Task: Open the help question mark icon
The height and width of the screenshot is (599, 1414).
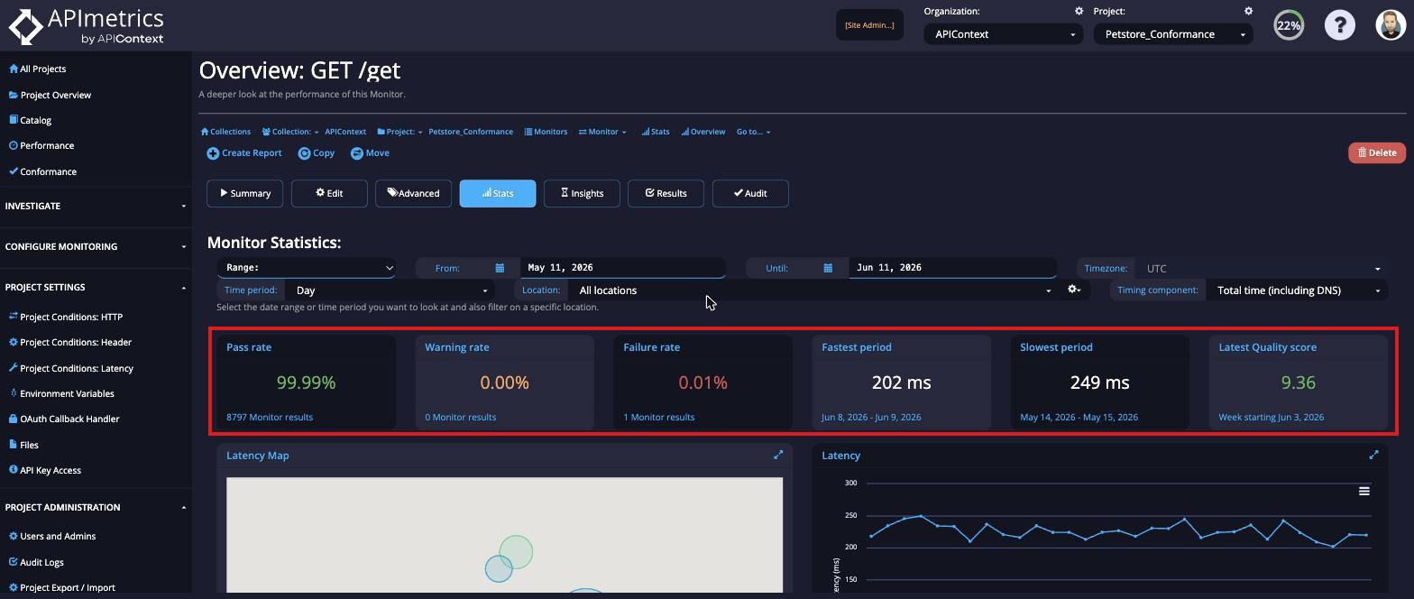Action: coord(1340,25)
